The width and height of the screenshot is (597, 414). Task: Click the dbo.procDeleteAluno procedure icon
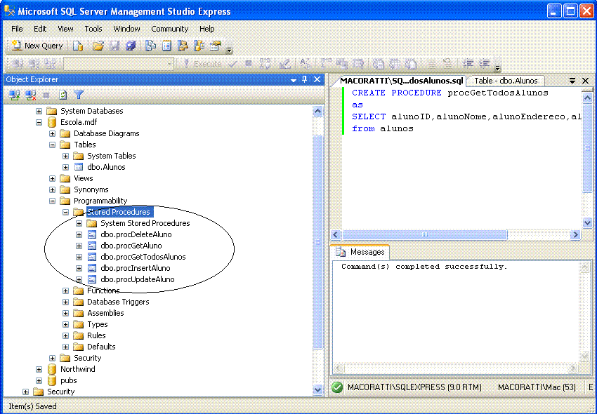(x=92, y=234)
